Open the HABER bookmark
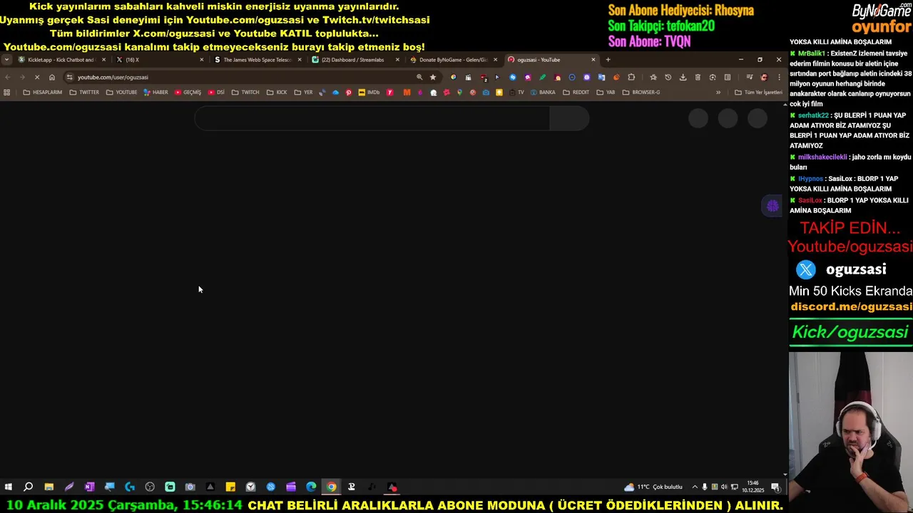 tap(155, 92)
